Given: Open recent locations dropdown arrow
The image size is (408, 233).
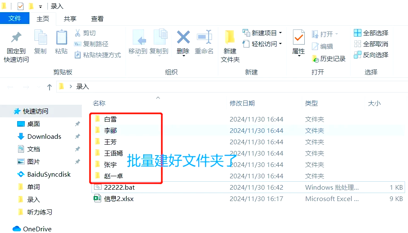Looking at the screenshot, I should tap(39, 87).
